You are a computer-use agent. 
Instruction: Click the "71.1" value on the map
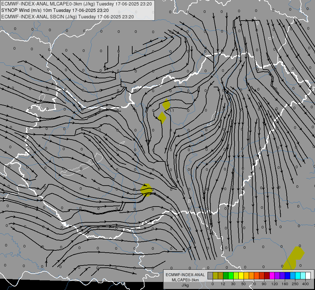pos(171,111)
